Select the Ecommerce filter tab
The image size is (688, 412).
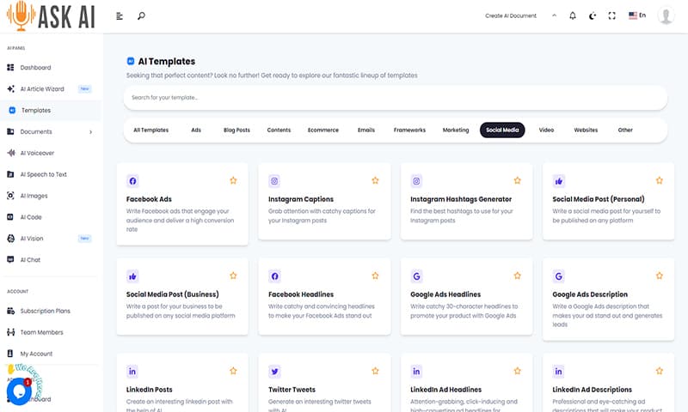[323, 130]
